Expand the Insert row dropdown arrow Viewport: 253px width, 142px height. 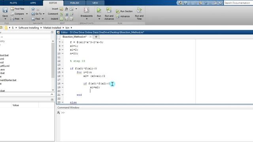click(x=76, y=9)
